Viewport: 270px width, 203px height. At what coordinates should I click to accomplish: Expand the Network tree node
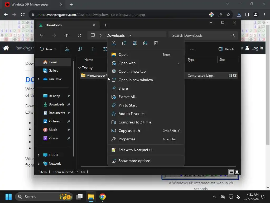click(x=38, y=164)
